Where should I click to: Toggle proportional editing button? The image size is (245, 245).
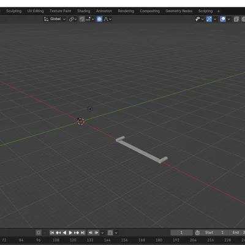(99, 19)
